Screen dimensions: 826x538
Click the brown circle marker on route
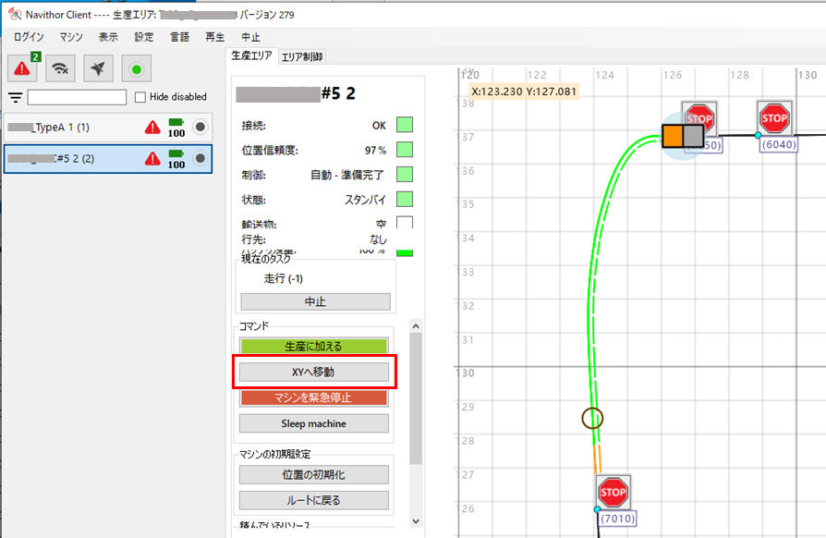point(592,418)
